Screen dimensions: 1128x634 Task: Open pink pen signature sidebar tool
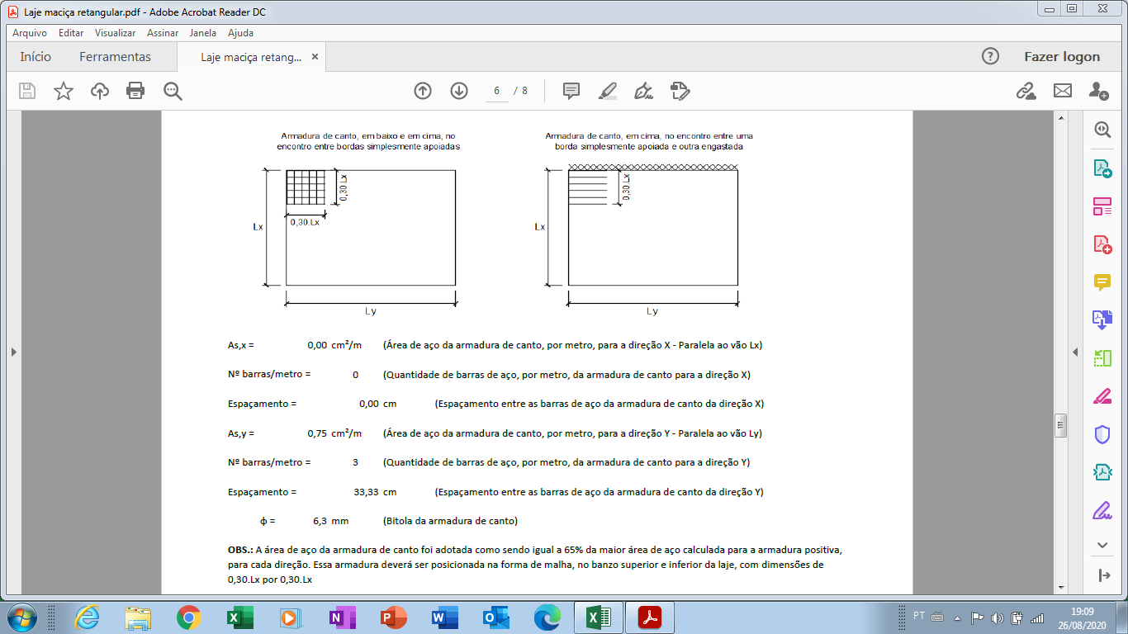click(x=1102, y=396)
